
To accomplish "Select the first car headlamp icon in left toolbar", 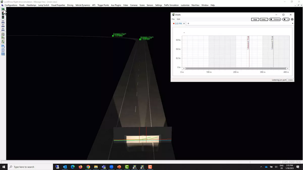I will 3,23.
